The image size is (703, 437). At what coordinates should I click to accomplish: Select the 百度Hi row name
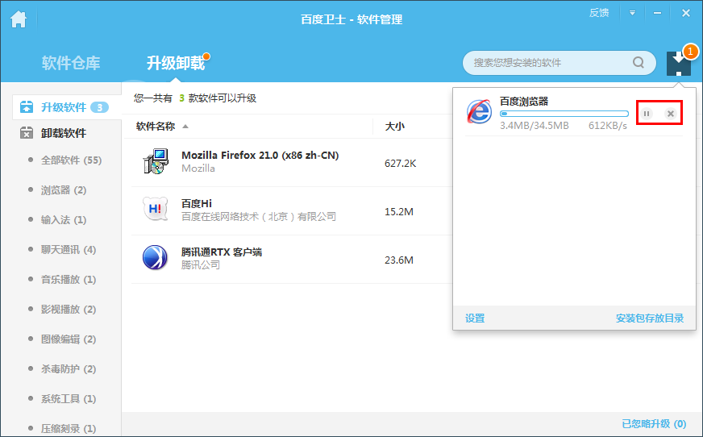197,203
